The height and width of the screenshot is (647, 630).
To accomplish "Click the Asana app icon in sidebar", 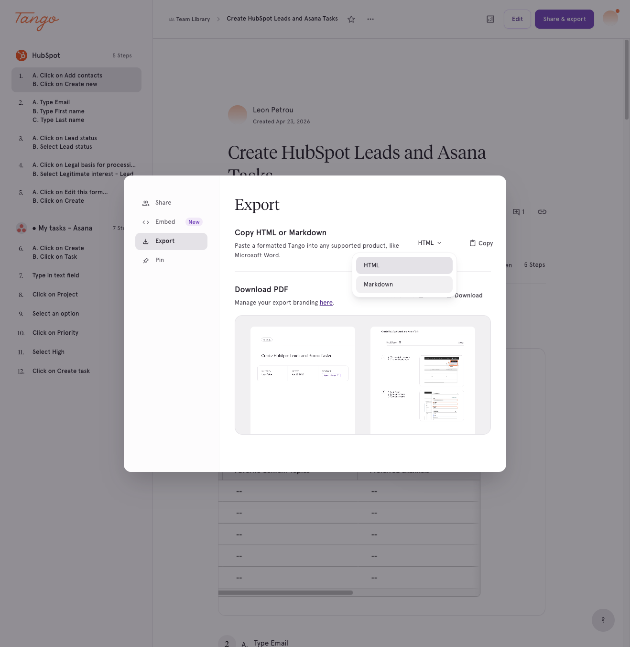I will (x=22, y=228).
